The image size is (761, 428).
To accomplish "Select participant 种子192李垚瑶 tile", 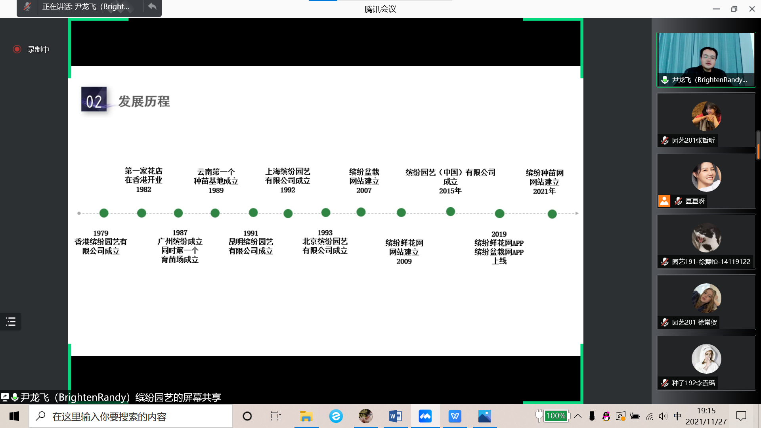I will 706,363.
